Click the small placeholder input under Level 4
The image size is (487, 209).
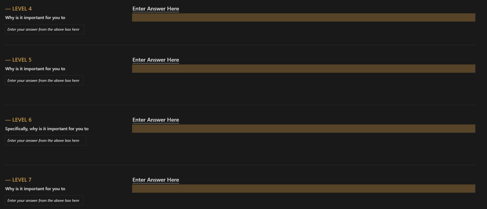(44, 30)
